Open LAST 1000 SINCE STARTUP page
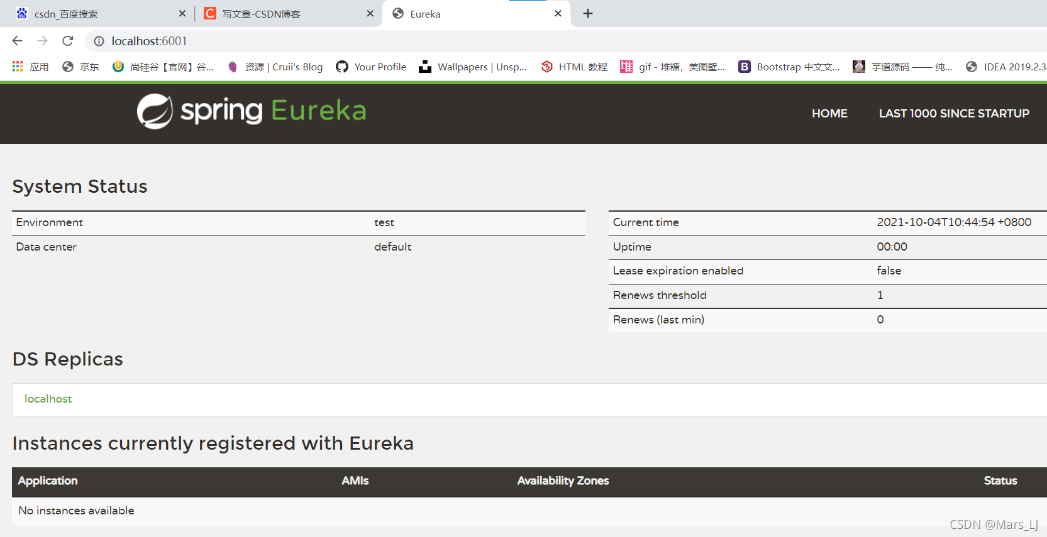 954,114
